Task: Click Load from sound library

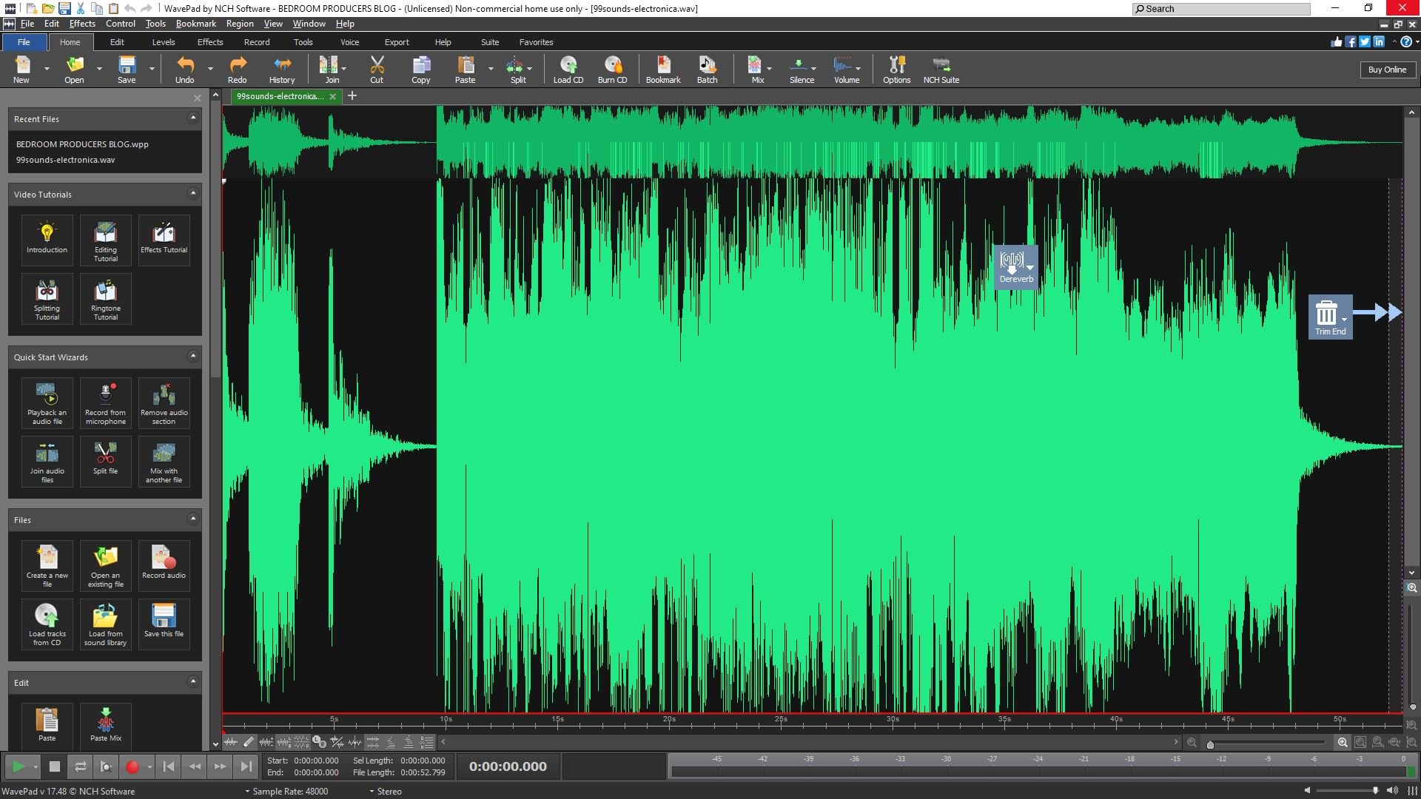Action: [105, 624]
